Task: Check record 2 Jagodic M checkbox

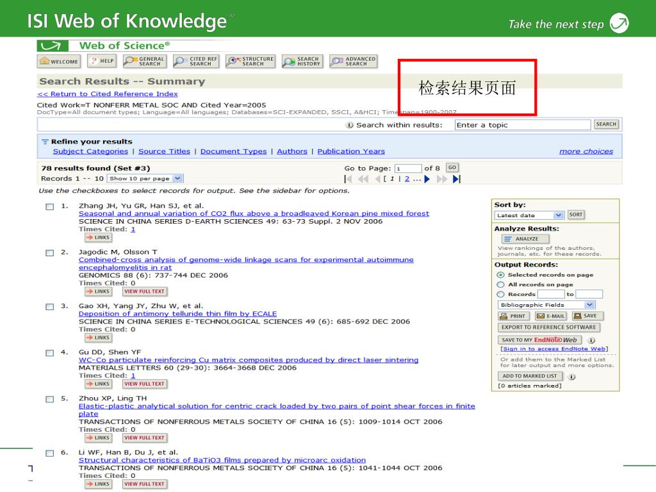Action: [50, 252]
